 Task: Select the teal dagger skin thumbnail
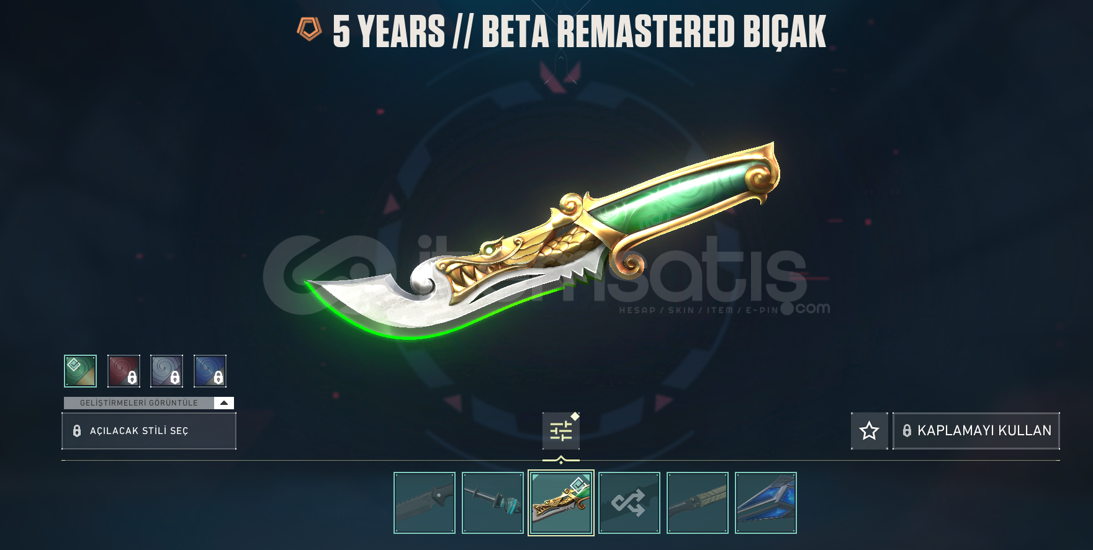(x=493, y=503)
